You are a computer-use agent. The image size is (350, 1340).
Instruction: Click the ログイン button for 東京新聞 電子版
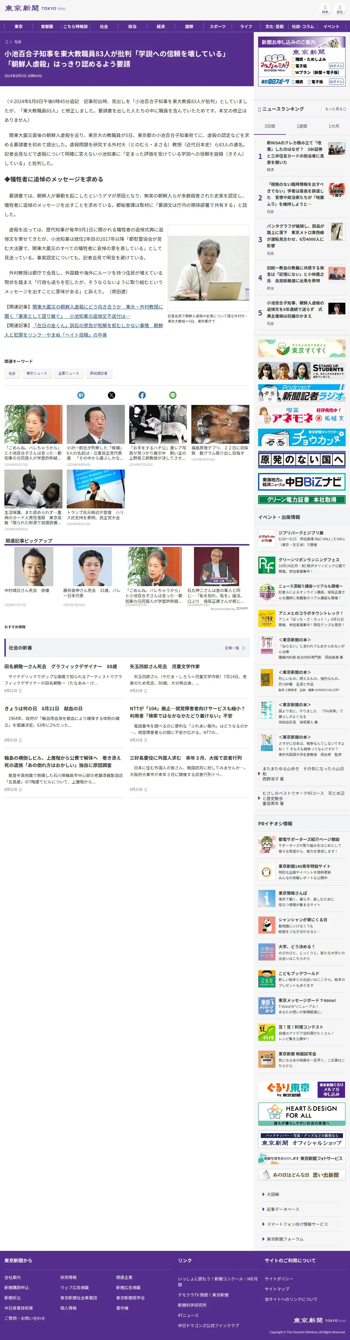click(x=336, y=66)
